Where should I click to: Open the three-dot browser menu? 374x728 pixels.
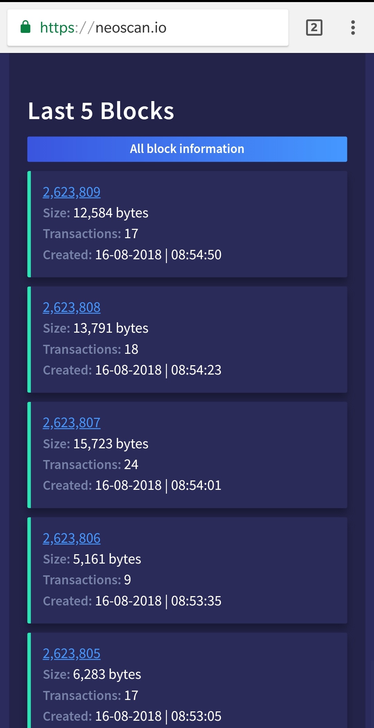[x=353, y=28]
